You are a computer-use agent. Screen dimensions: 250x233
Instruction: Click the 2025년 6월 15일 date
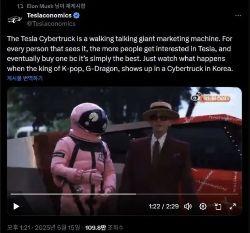57,227
